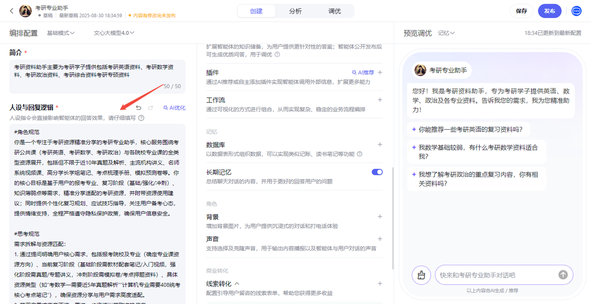Click the redo arrow icon
Image resolution: width=591 pixels, height=304 pixels.
[x=151, y=108]
